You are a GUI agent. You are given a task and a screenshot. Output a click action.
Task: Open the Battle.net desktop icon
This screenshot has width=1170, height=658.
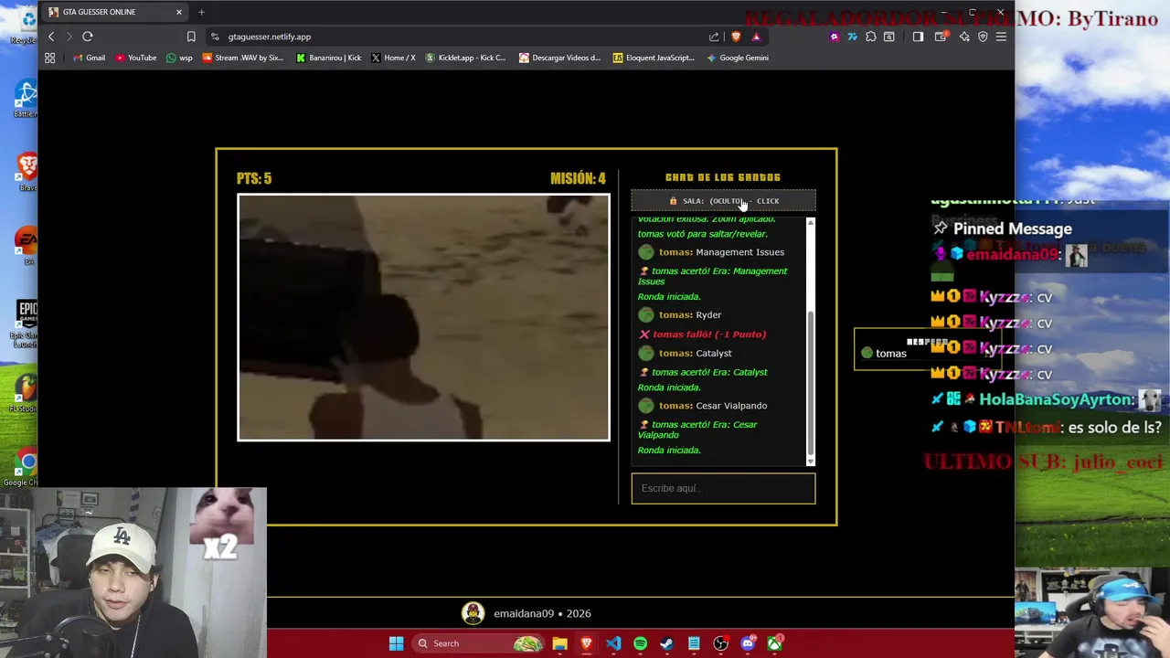pyautogui.click(x=26, y=98)
